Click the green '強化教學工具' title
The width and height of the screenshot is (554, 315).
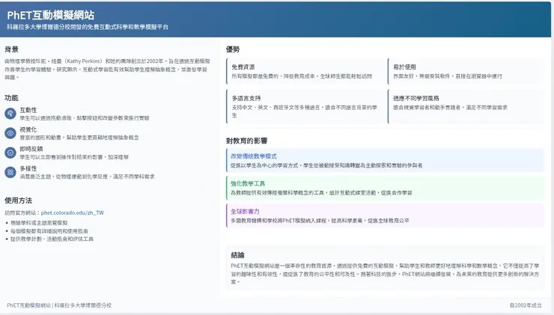click(248, 183)
